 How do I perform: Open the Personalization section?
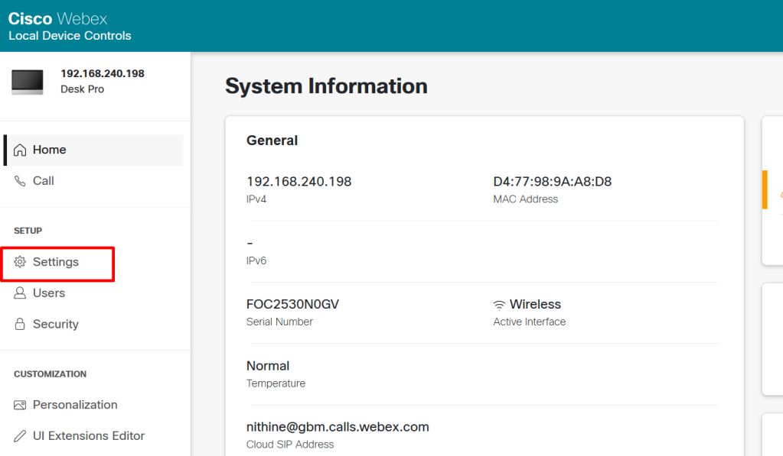[75, 405]
